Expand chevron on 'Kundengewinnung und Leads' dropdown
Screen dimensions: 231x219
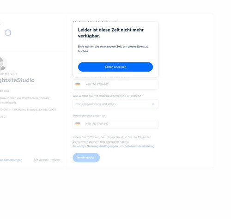(153, 104)
